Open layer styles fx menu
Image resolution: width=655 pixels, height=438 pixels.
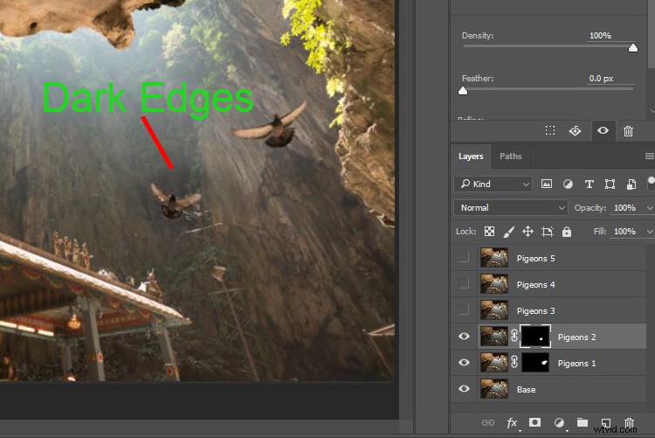(512, 422)
